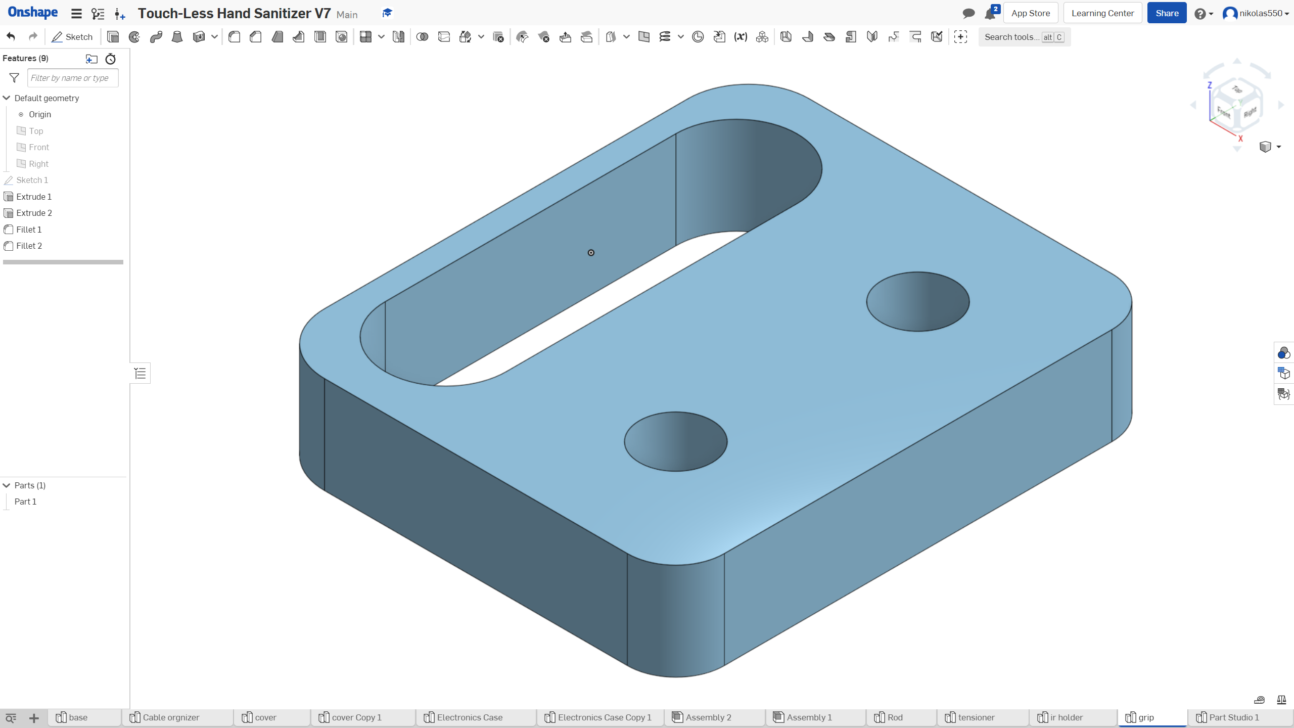Open the notifications bell icon
The height and width of the screenshot is (728, 1294).
click(x=990, y=14)
